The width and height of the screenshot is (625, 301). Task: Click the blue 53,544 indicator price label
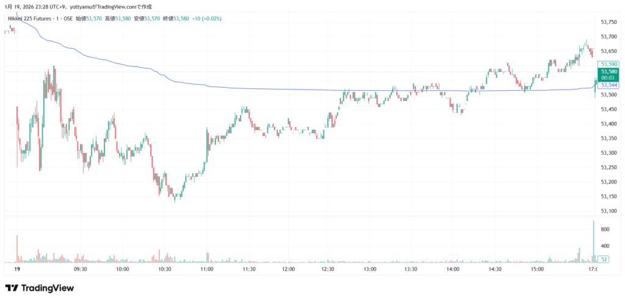pos(610,85)
